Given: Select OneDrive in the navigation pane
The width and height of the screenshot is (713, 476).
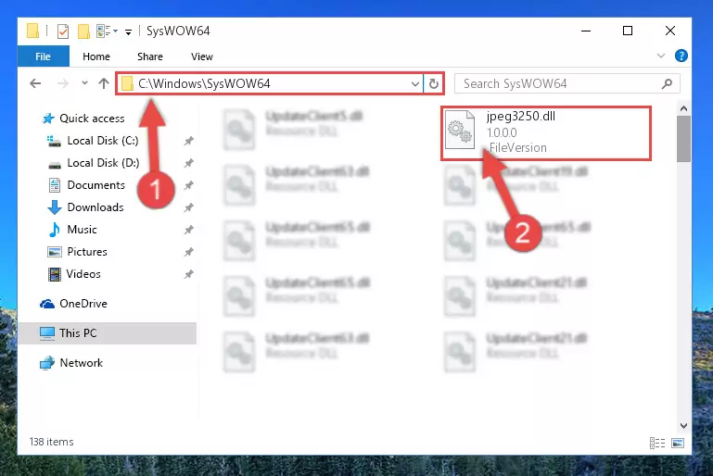Looking at the screenshot, I should (83, 304).
